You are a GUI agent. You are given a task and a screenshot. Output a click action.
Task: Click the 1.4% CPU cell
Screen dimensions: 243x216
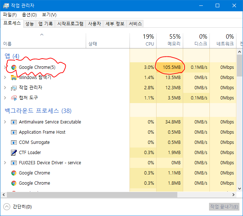(x=143, y=77)
